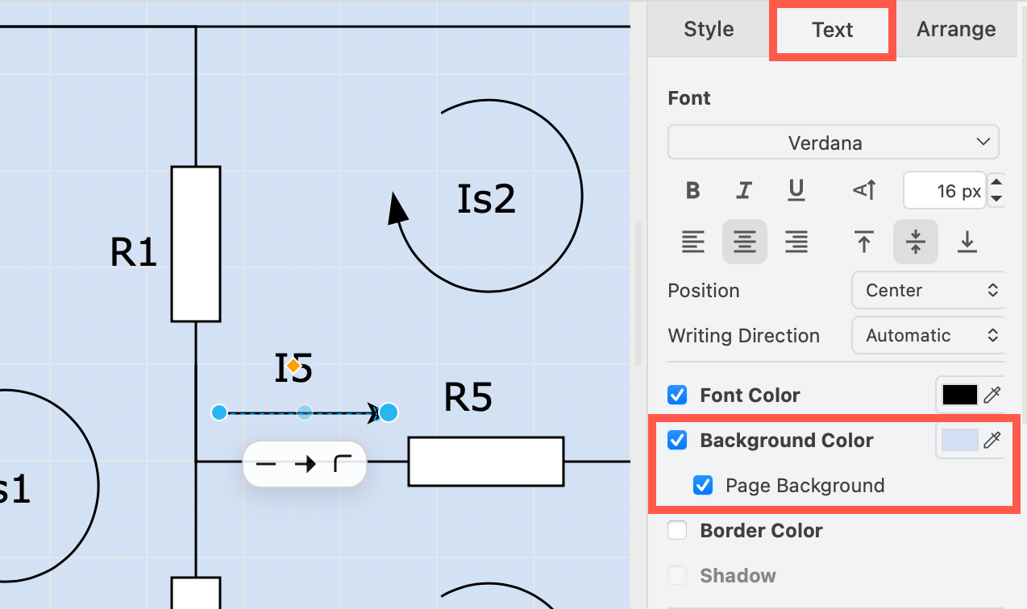Select the arrow end style in floating toolbar
Screen dimensions: 1027x609
click(x=305, y=464)
